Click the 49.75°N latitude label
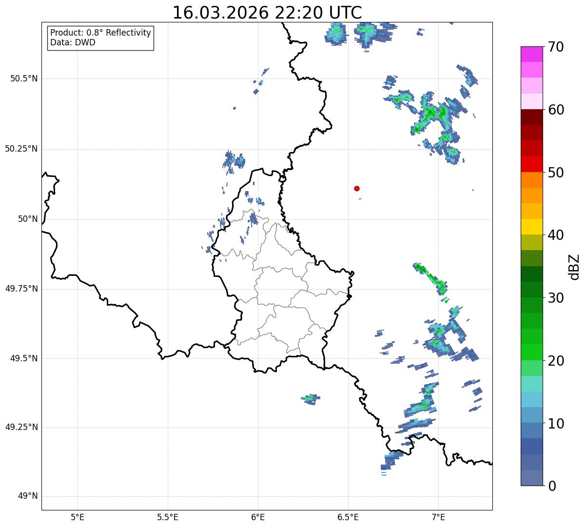The height and width of the screenshot is (527, 586). (x=21, y=289)
